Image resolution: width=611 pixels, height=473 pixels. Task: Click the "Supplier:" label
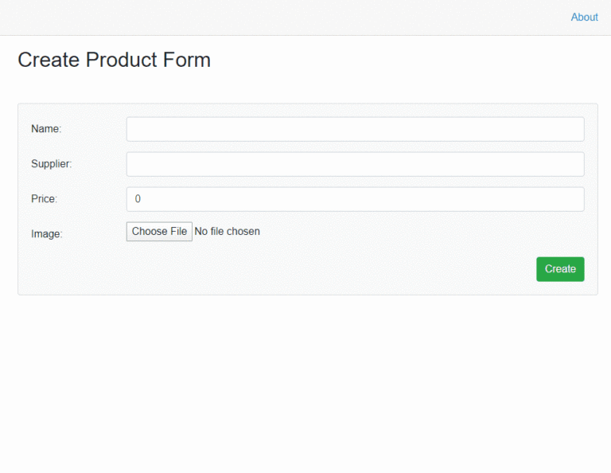coord(51,164)
